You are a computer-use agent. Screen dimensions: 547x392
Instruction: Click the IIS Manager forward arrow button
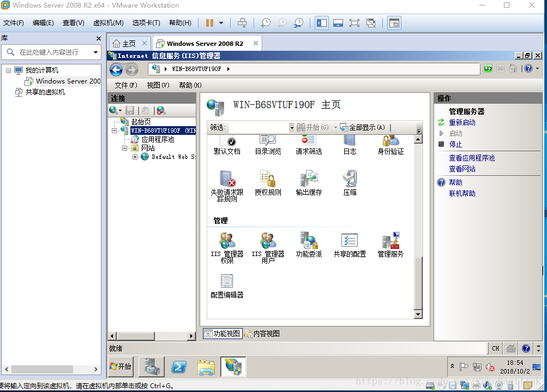(x=132, y=69)
